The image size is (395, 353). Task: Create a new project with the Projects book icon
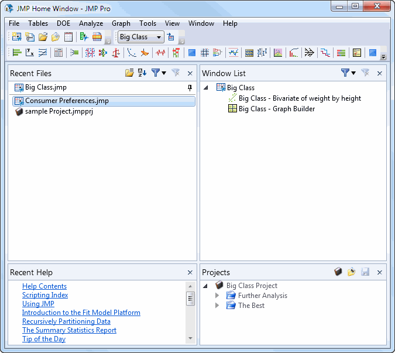tap(338, 272)
